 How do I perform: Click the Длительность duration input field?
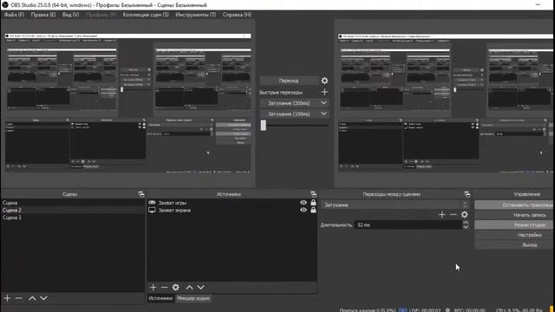tap(408, 225)
